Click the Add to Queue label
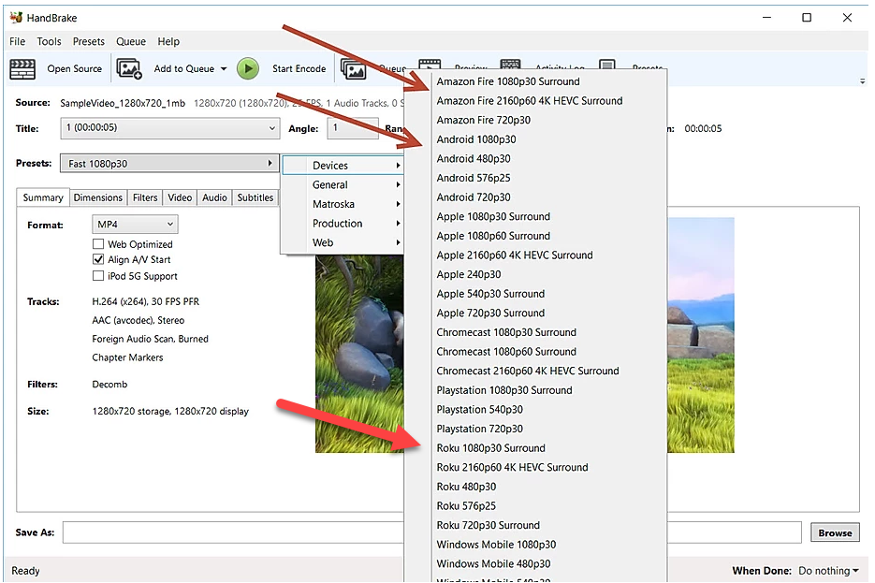The image size is (875, 583). (x=184, y=68)
